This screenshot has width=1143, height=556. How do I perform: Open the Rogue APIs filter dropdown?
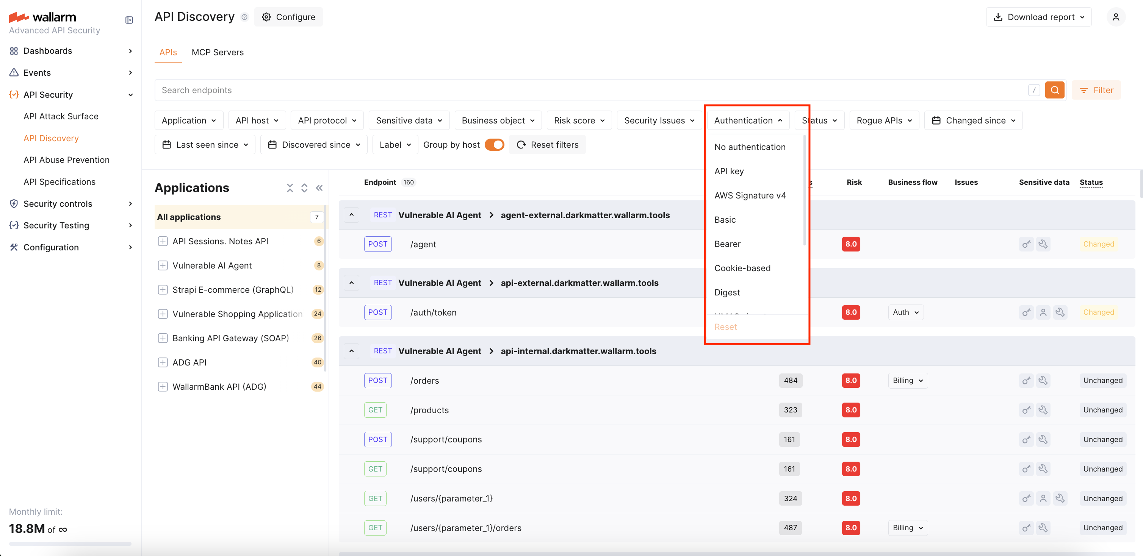pos(884,120)
